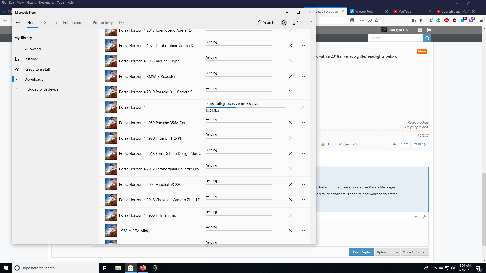Show All owned library items
The image size is (486, 273).
[x=56, y=49]
